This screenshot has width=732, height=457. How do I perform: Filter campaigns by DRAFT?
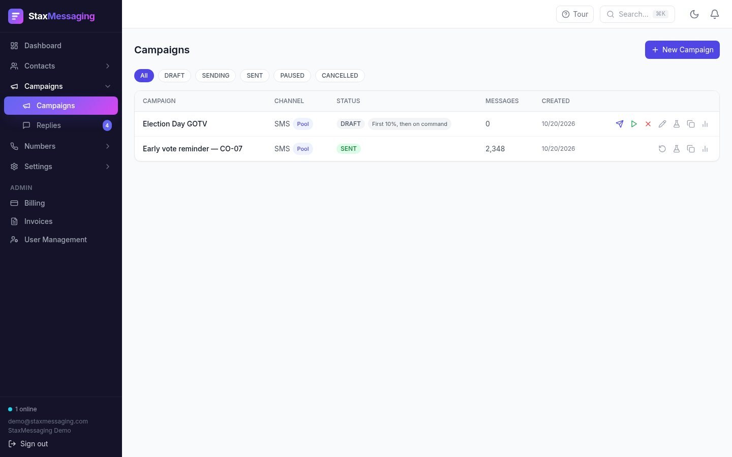(174, 76)
